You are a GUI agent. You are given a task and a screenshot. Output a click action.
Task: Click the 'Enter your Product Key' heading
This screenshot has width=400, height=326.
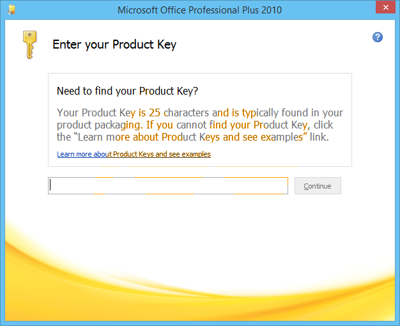tap(114, 45)
